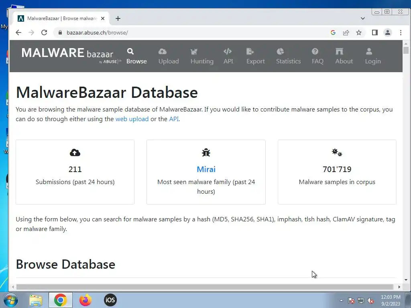Open the Upload menu item label

point(169,61)
